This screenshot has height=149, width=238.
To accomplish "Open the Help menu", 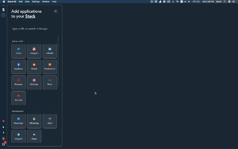I will 54,1.
